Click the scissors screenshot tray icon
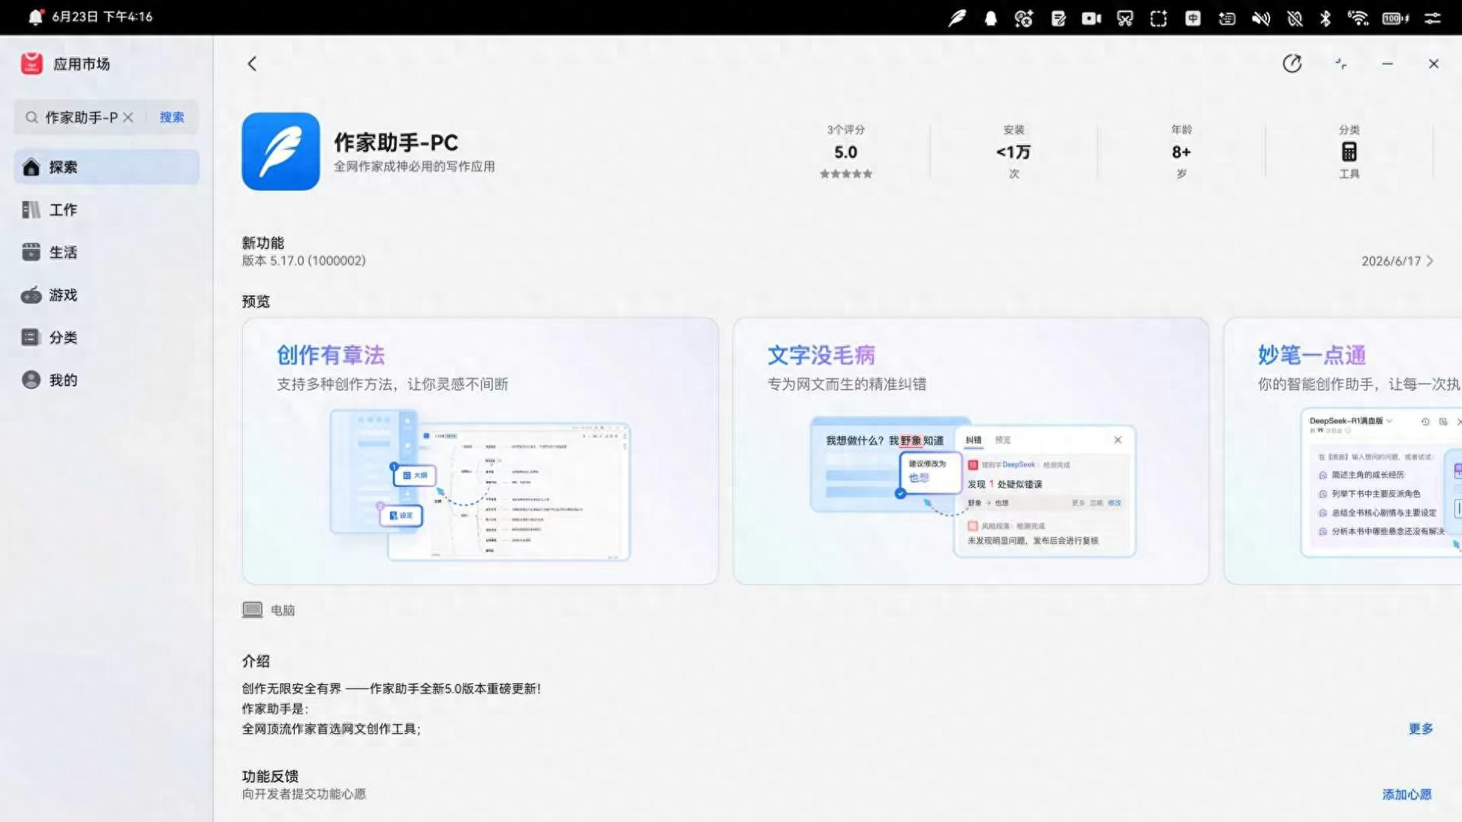The height and width of the screenshot is (822, 1462). 1125,18
